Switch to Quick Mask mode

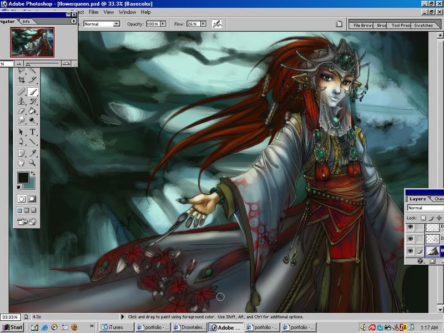[32, 199]
